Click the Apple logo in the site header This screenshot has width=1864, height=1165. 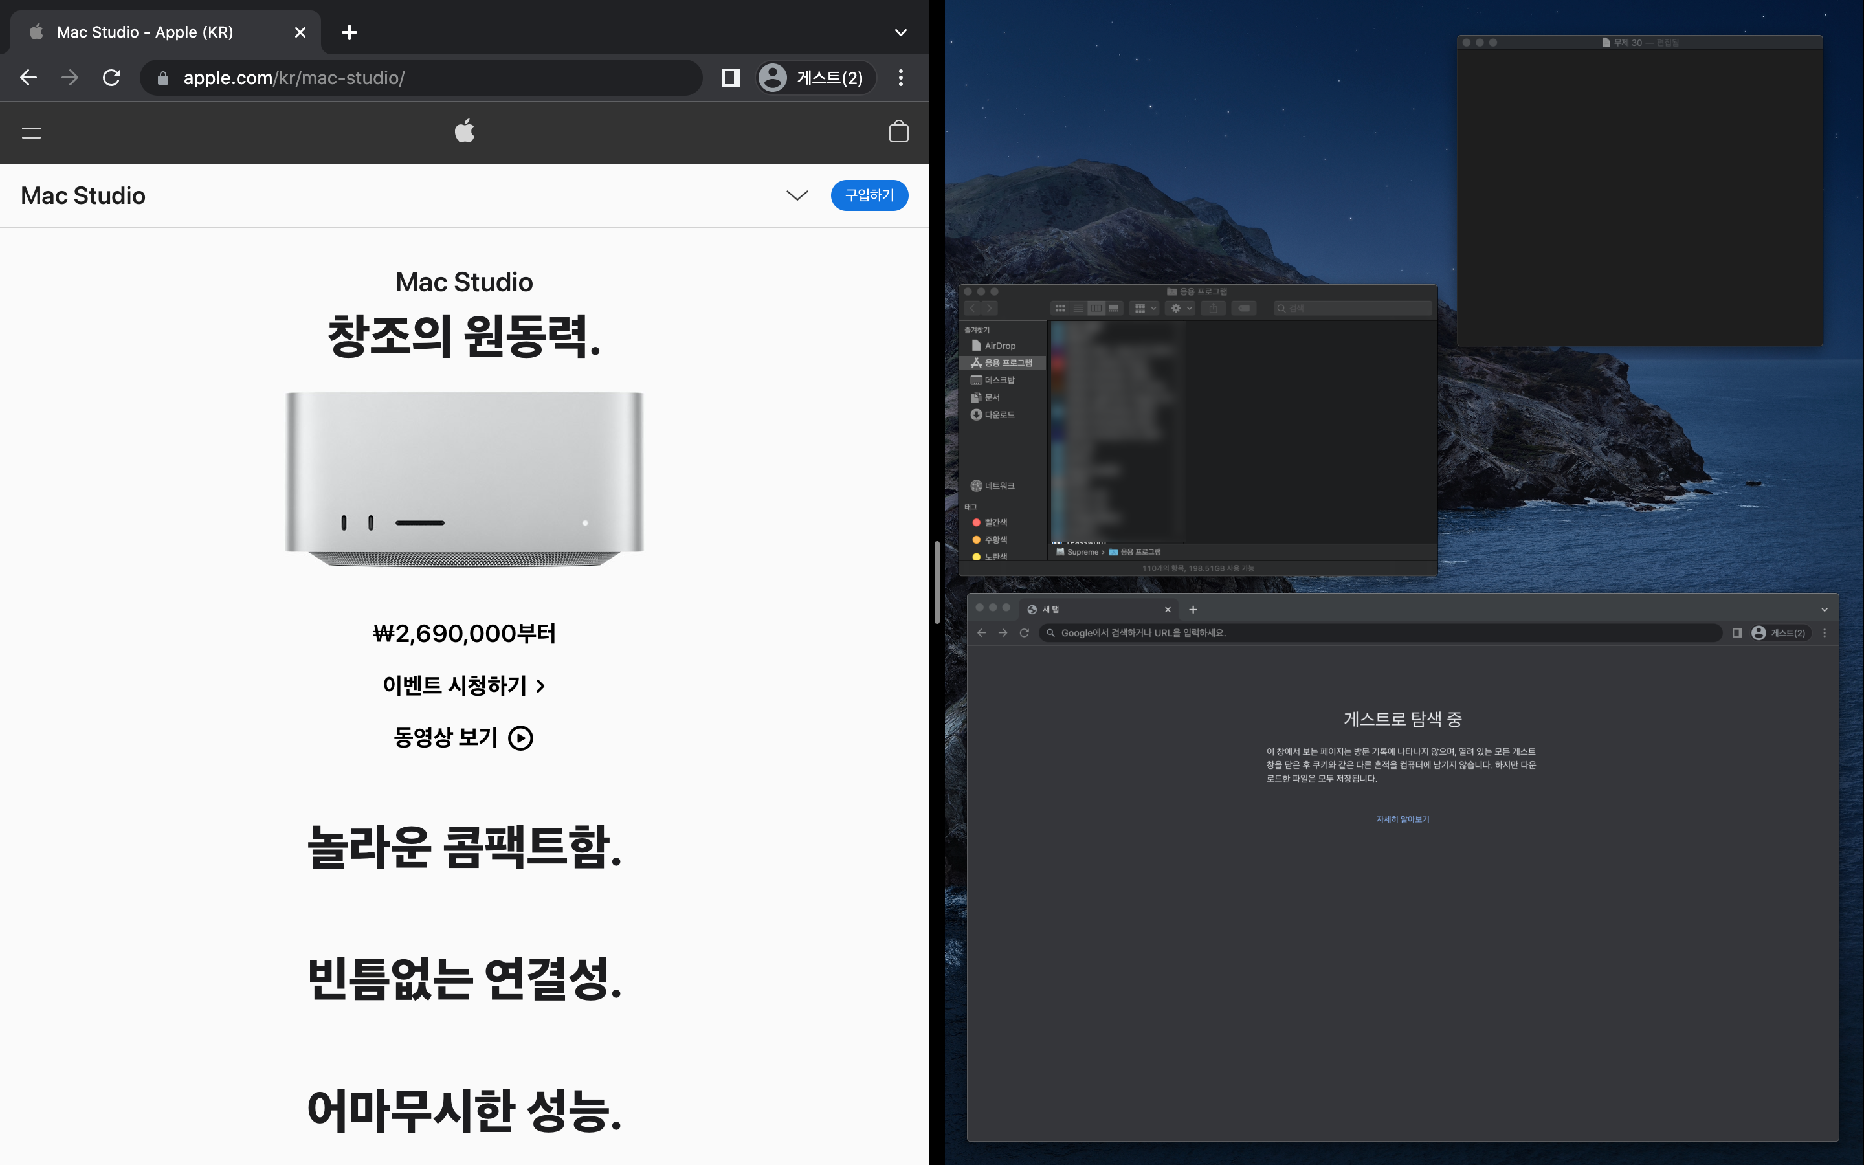pyautogui.click(x=465, y=132)
